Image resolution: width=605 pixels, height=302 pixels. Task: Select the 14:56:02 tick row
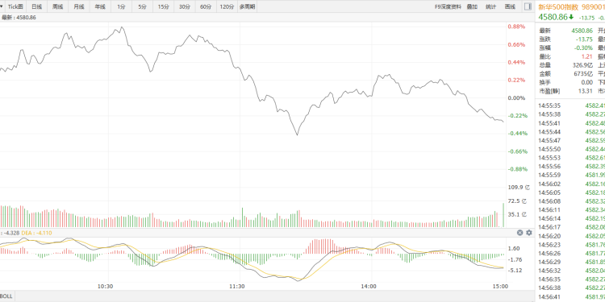[x=572, y=184]
